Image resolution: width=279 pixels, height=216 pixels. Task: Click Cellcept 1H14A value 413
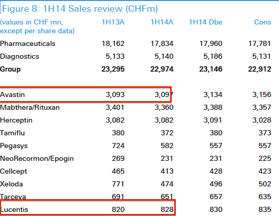[167, 172]
